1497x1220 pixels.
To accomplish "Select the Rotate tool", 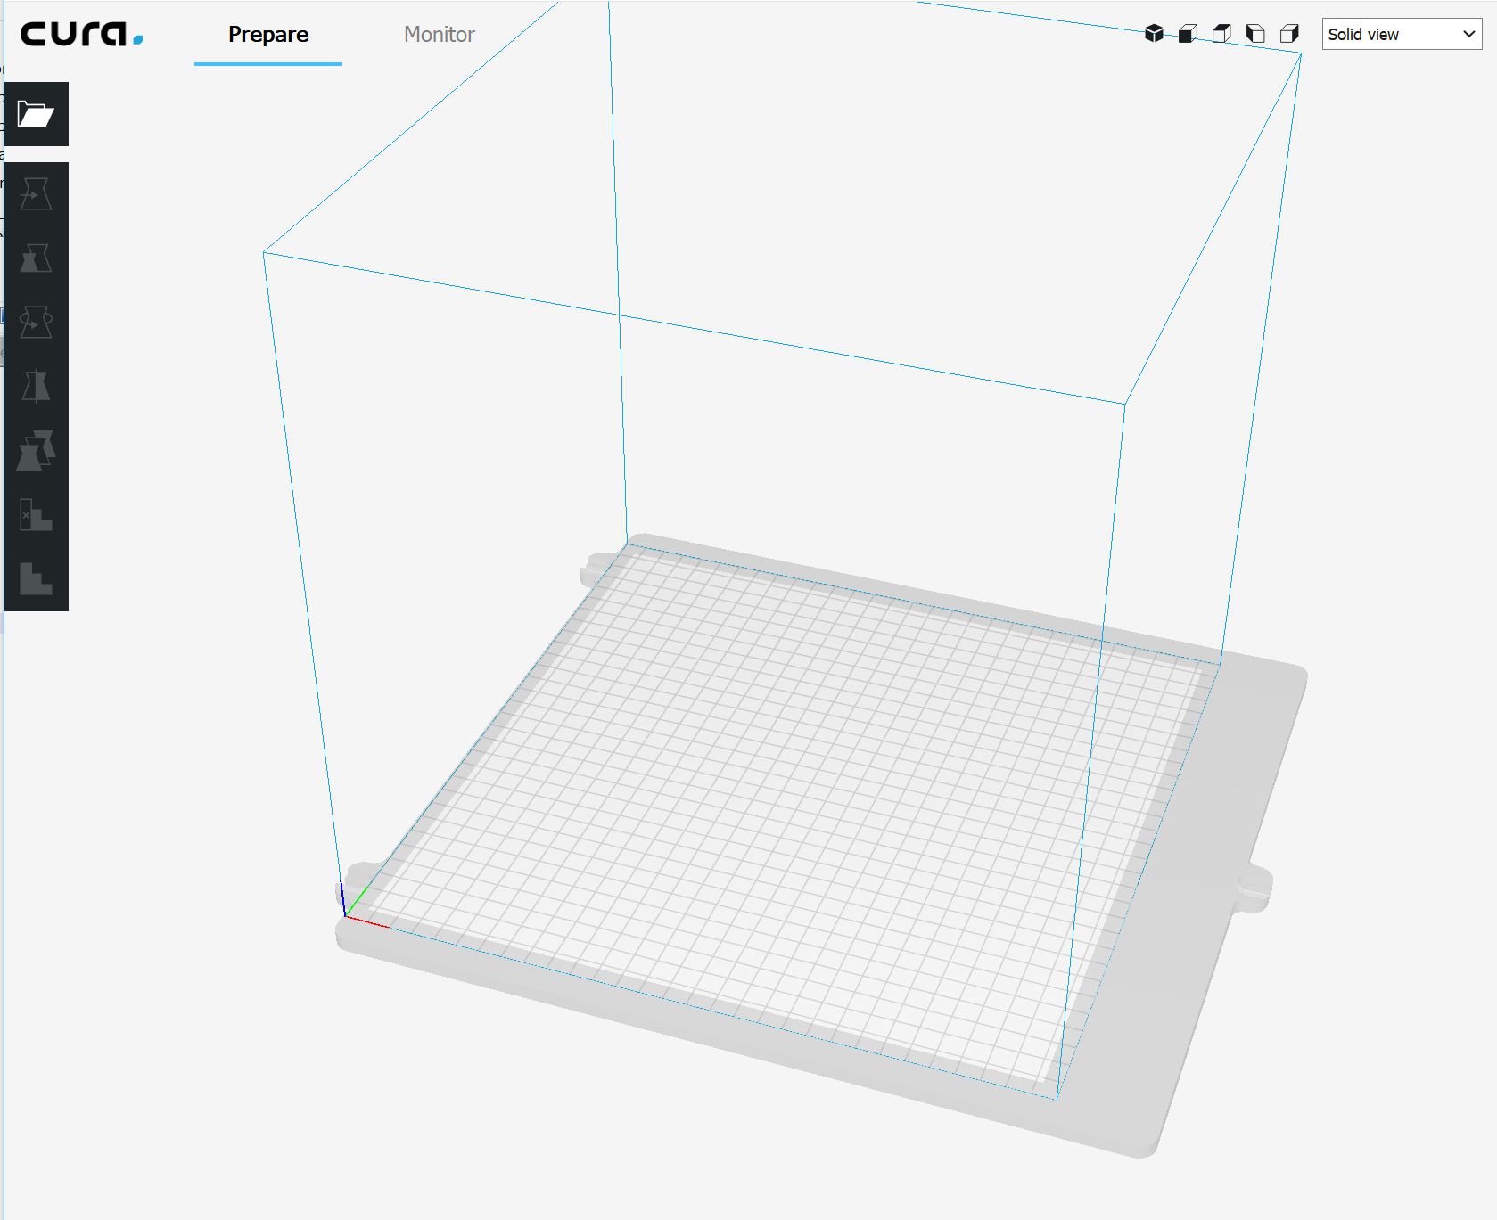I will [x=36, y=323].
